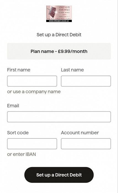Choose the 'or enter IBAN' option
This screenshot has height=193, width=118.
pos(22,154)
